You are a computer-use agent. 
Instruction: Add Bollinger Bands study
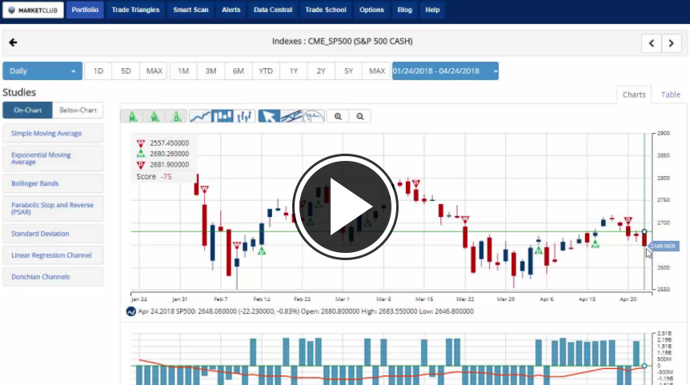click(x=53, y=183)
